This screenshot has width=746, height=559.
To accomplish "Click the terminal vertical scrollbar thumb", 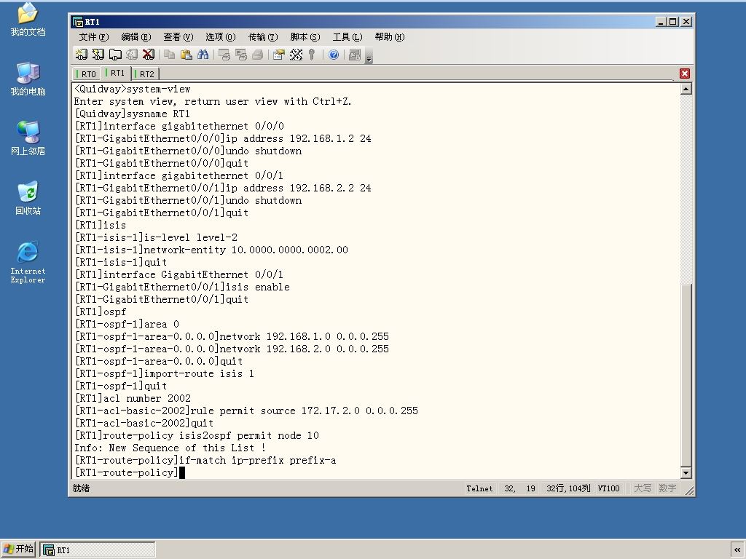I will tap(686, 375).
